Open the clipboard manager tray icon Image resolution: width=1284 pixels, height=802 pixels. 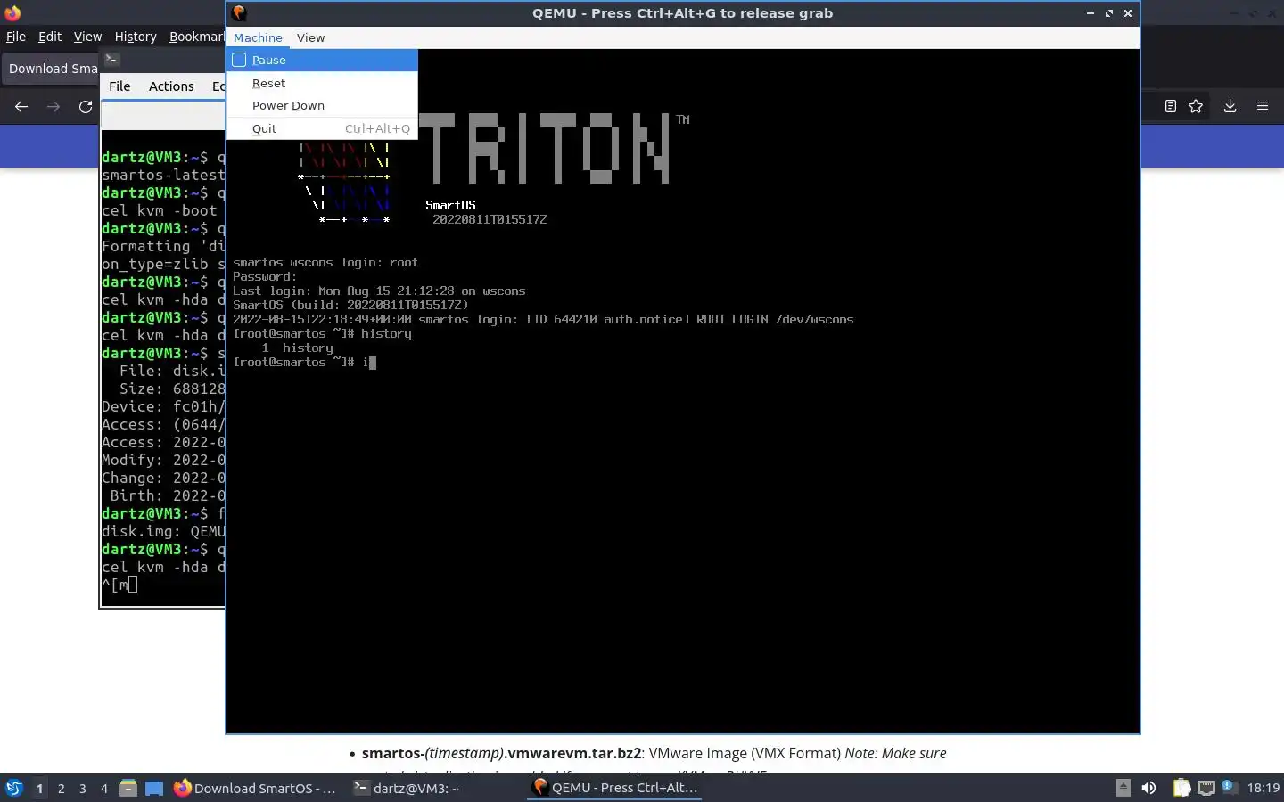click(1181, 788)
